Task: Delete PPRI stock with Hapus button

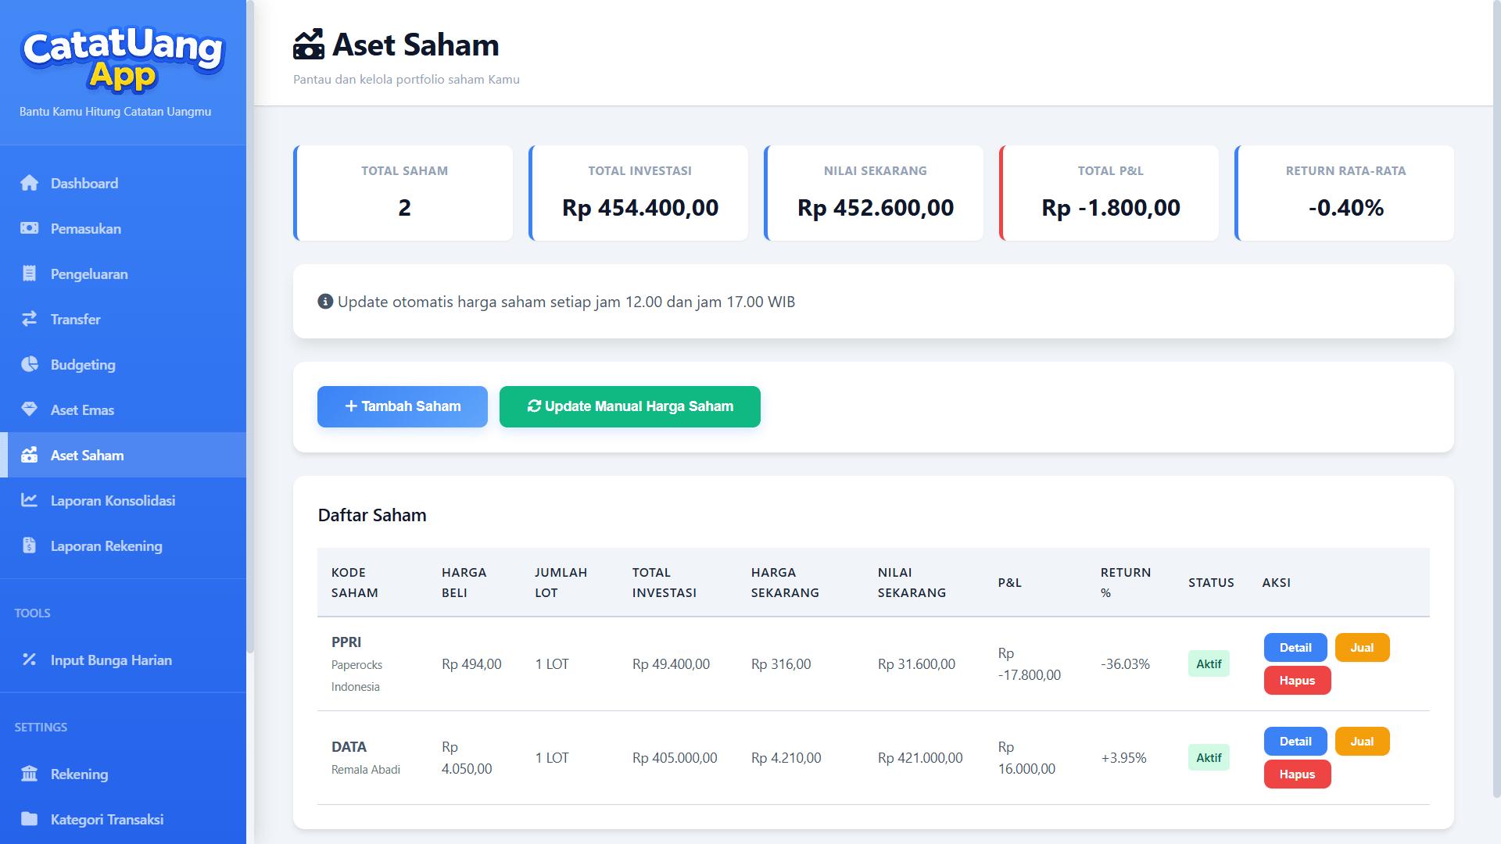Action: (x=1296, y=680)
